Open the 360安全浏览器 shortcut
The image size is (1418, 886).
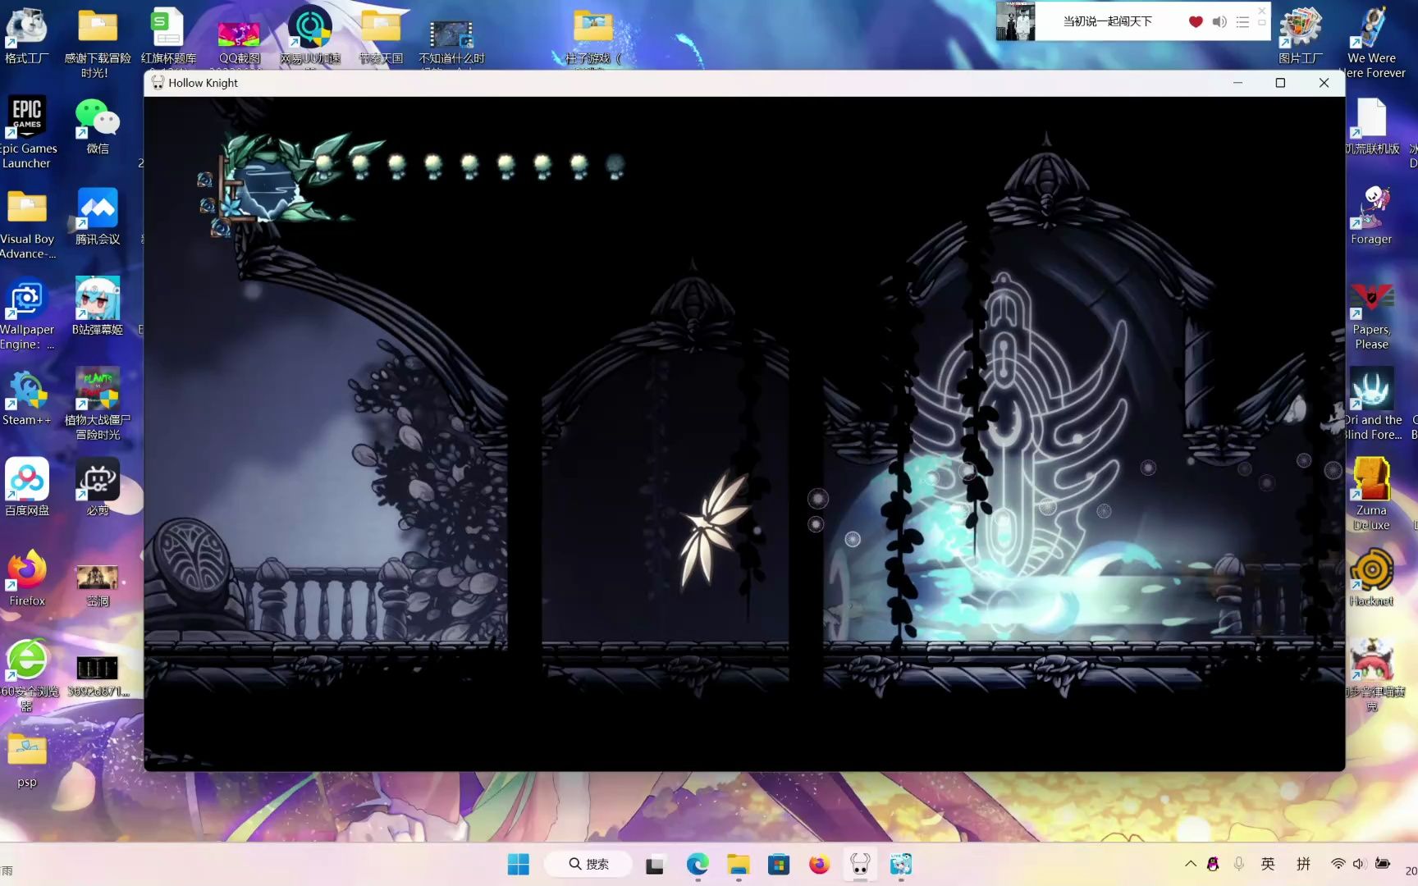click(x=27, y=674)
